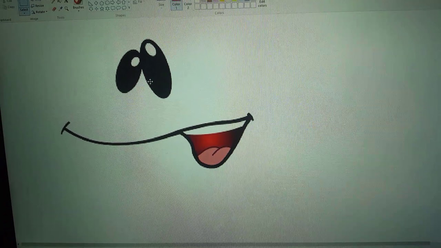Image resolution: width=441 pixels, height=248 pixels.
Task: Expand the full Shapes gallery
Action: coord(129,8)
